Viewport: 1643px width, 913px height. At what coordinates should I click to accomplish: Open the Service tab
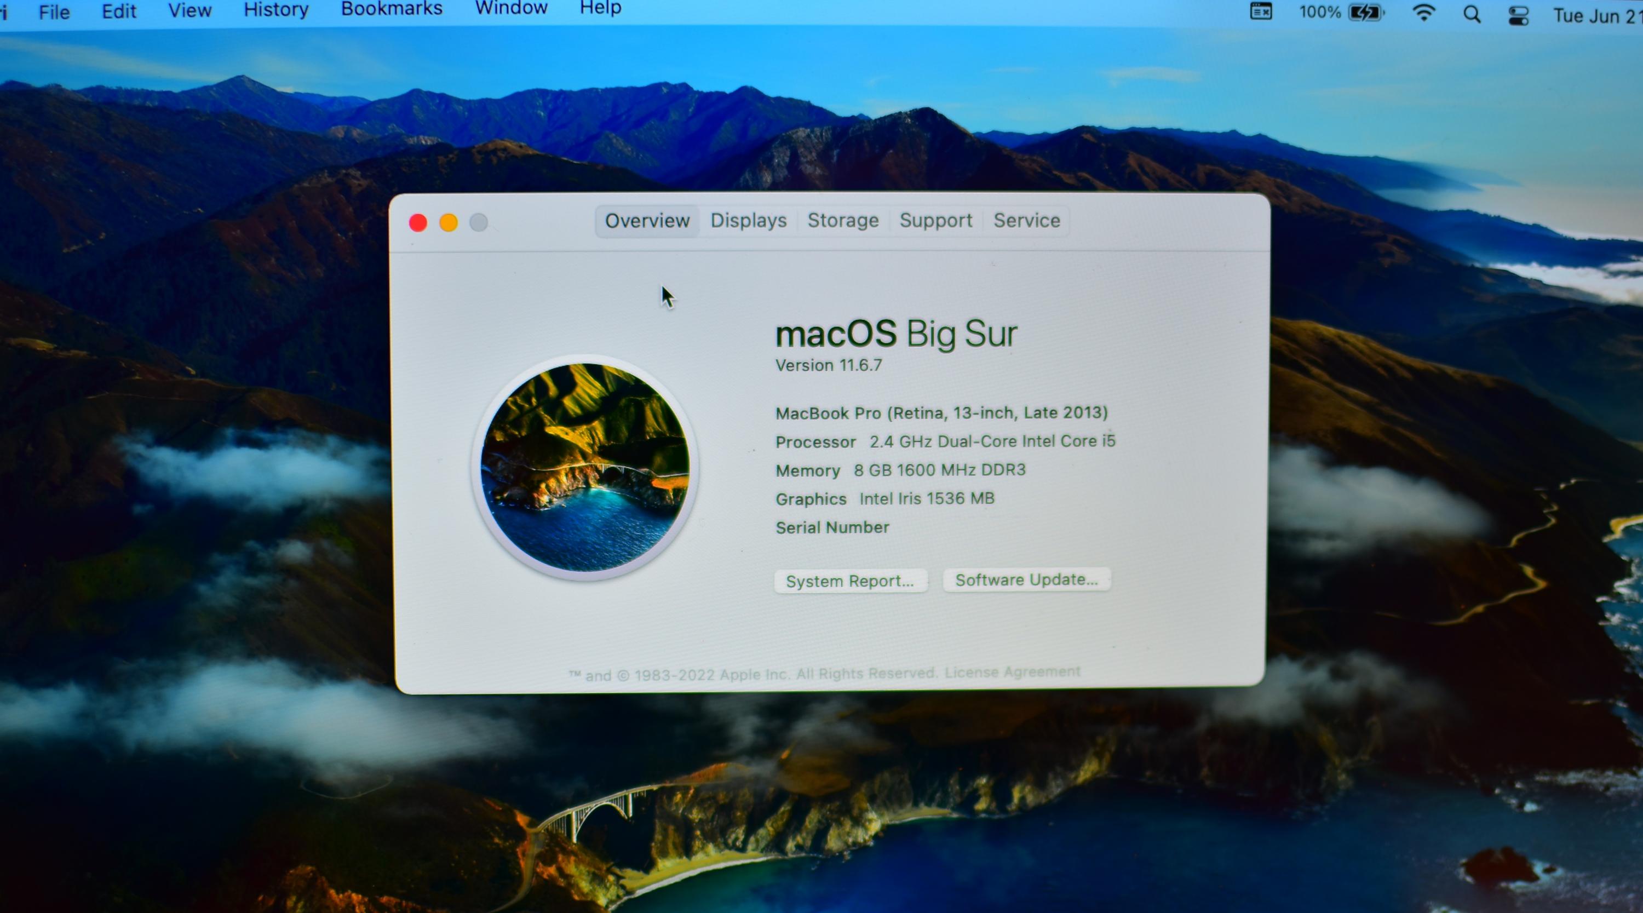pyautogui.click(x=1026, y=221)
